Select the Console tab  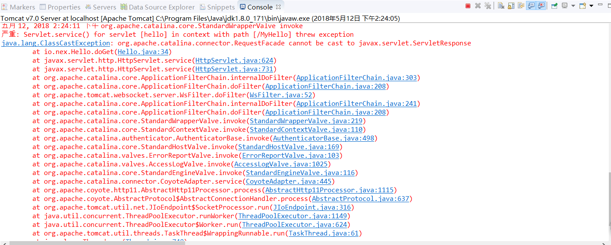260,7
